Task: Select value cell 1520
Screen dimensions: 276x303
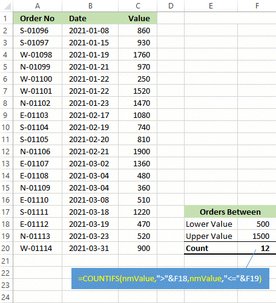Action: (x=138, y=91)
